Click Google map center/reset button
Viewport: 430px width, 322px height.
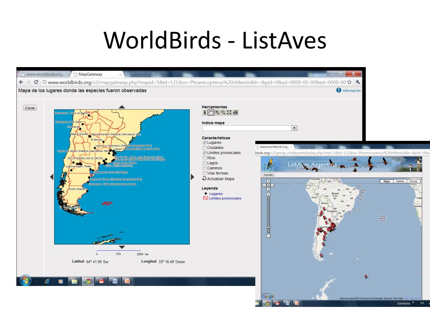click(x=268, y=185)
